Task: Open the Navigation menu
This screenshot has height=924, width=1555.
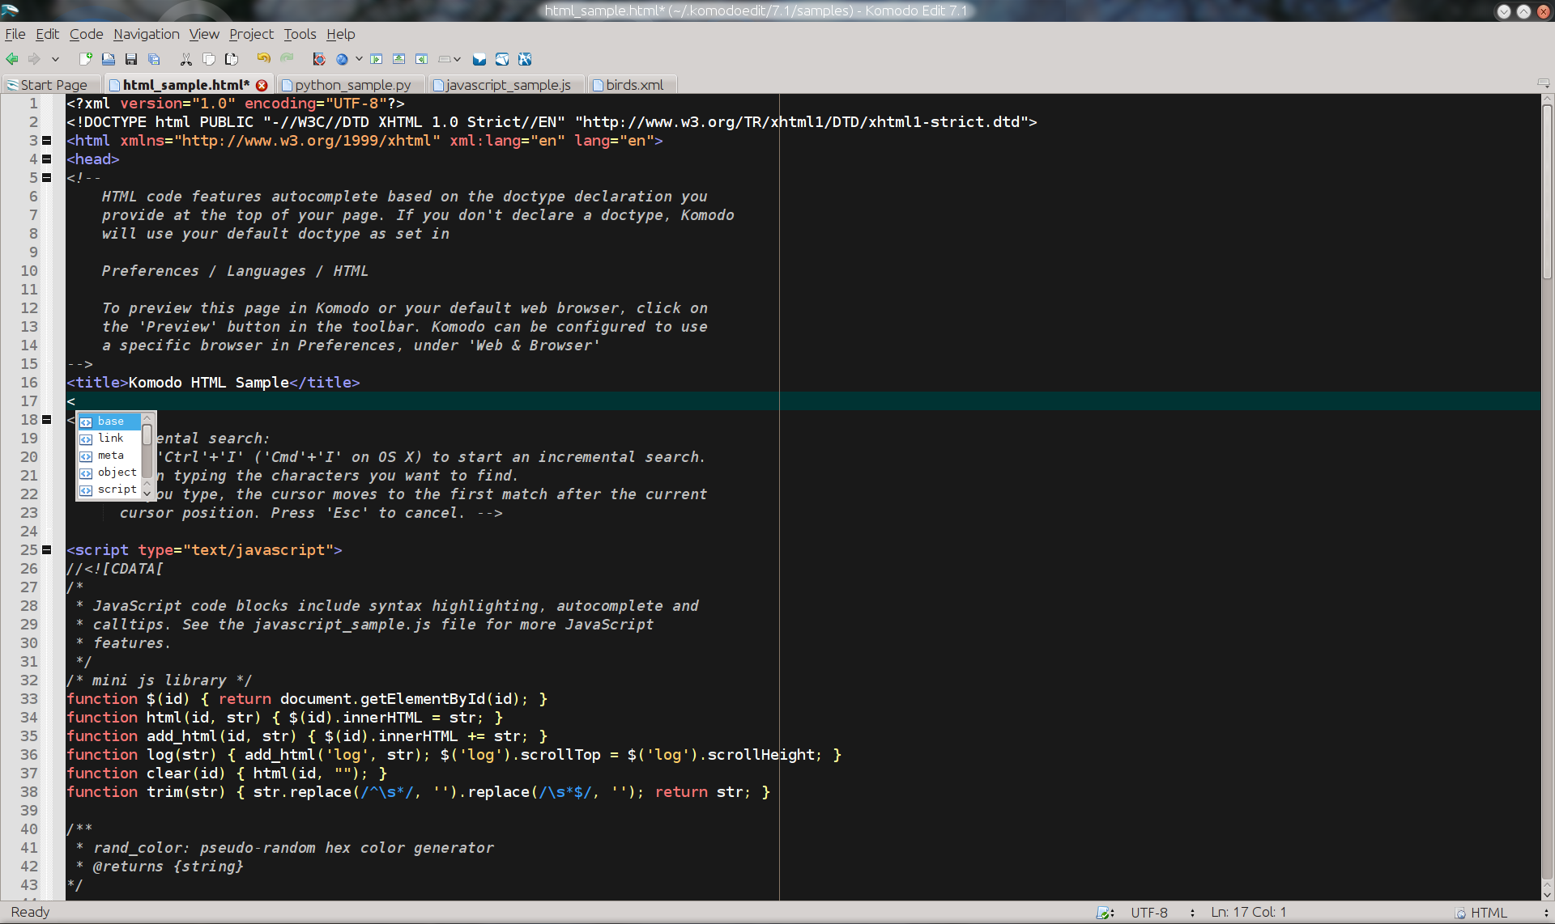Action: pos(147,34)
